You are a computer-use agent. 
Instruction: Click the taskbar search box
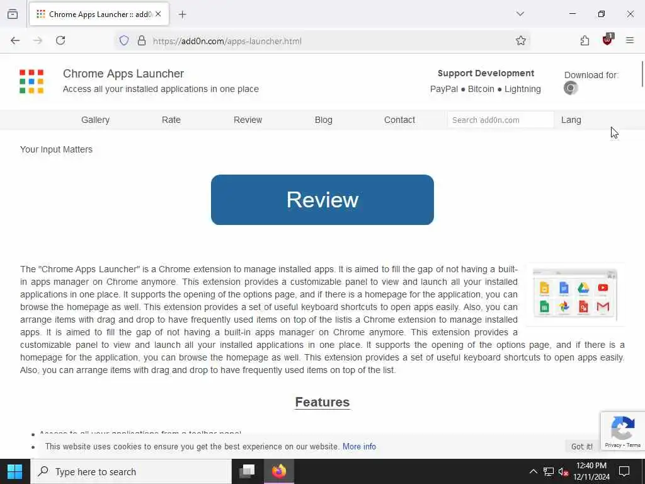click(131, 471)
